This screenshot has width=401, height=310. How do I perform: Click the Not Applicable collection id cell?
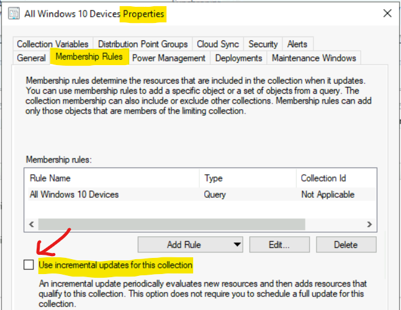(328, 195)
